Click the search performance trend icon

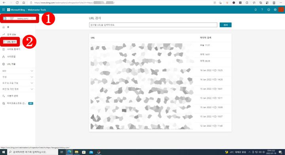tap(4, 34)
